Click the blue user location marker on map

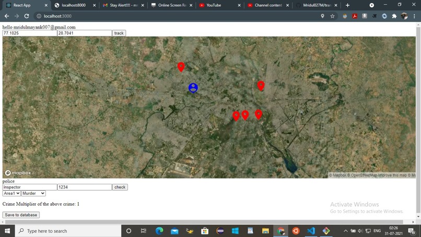(x=193, y=88)
